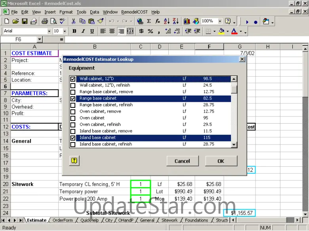Open the RemodelCOST menu
This screenshot has width=309, height=231.
(134, 12)
